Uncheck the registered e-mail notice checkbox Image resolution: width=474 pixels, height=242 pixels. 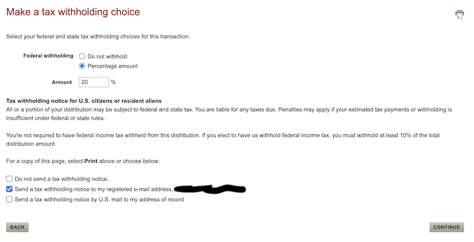tap(9, 189)
